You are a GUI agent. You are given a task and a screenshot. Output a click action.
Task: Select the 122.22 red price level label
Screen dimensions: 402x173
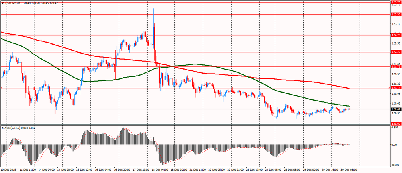pyautogui.click(x=396, y=52)
